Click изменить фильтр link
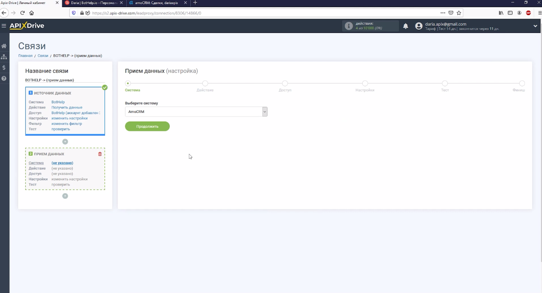Viewport: 542px width, 293px height. click(67, 124)
